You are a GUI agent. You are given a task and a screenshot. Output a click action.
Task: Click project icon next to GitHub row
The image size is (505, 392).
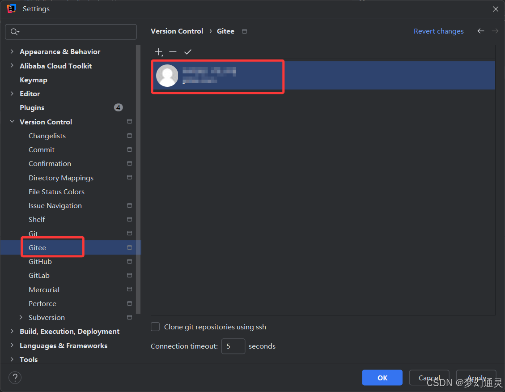129,261
